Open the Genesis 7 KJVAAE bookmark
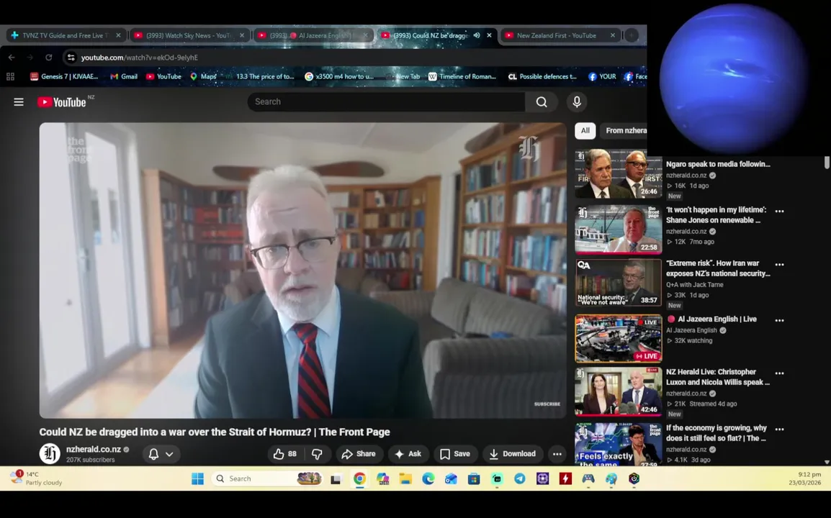This screenshot has height=518, width=831. pyautogui.click(x=64, y=77)
